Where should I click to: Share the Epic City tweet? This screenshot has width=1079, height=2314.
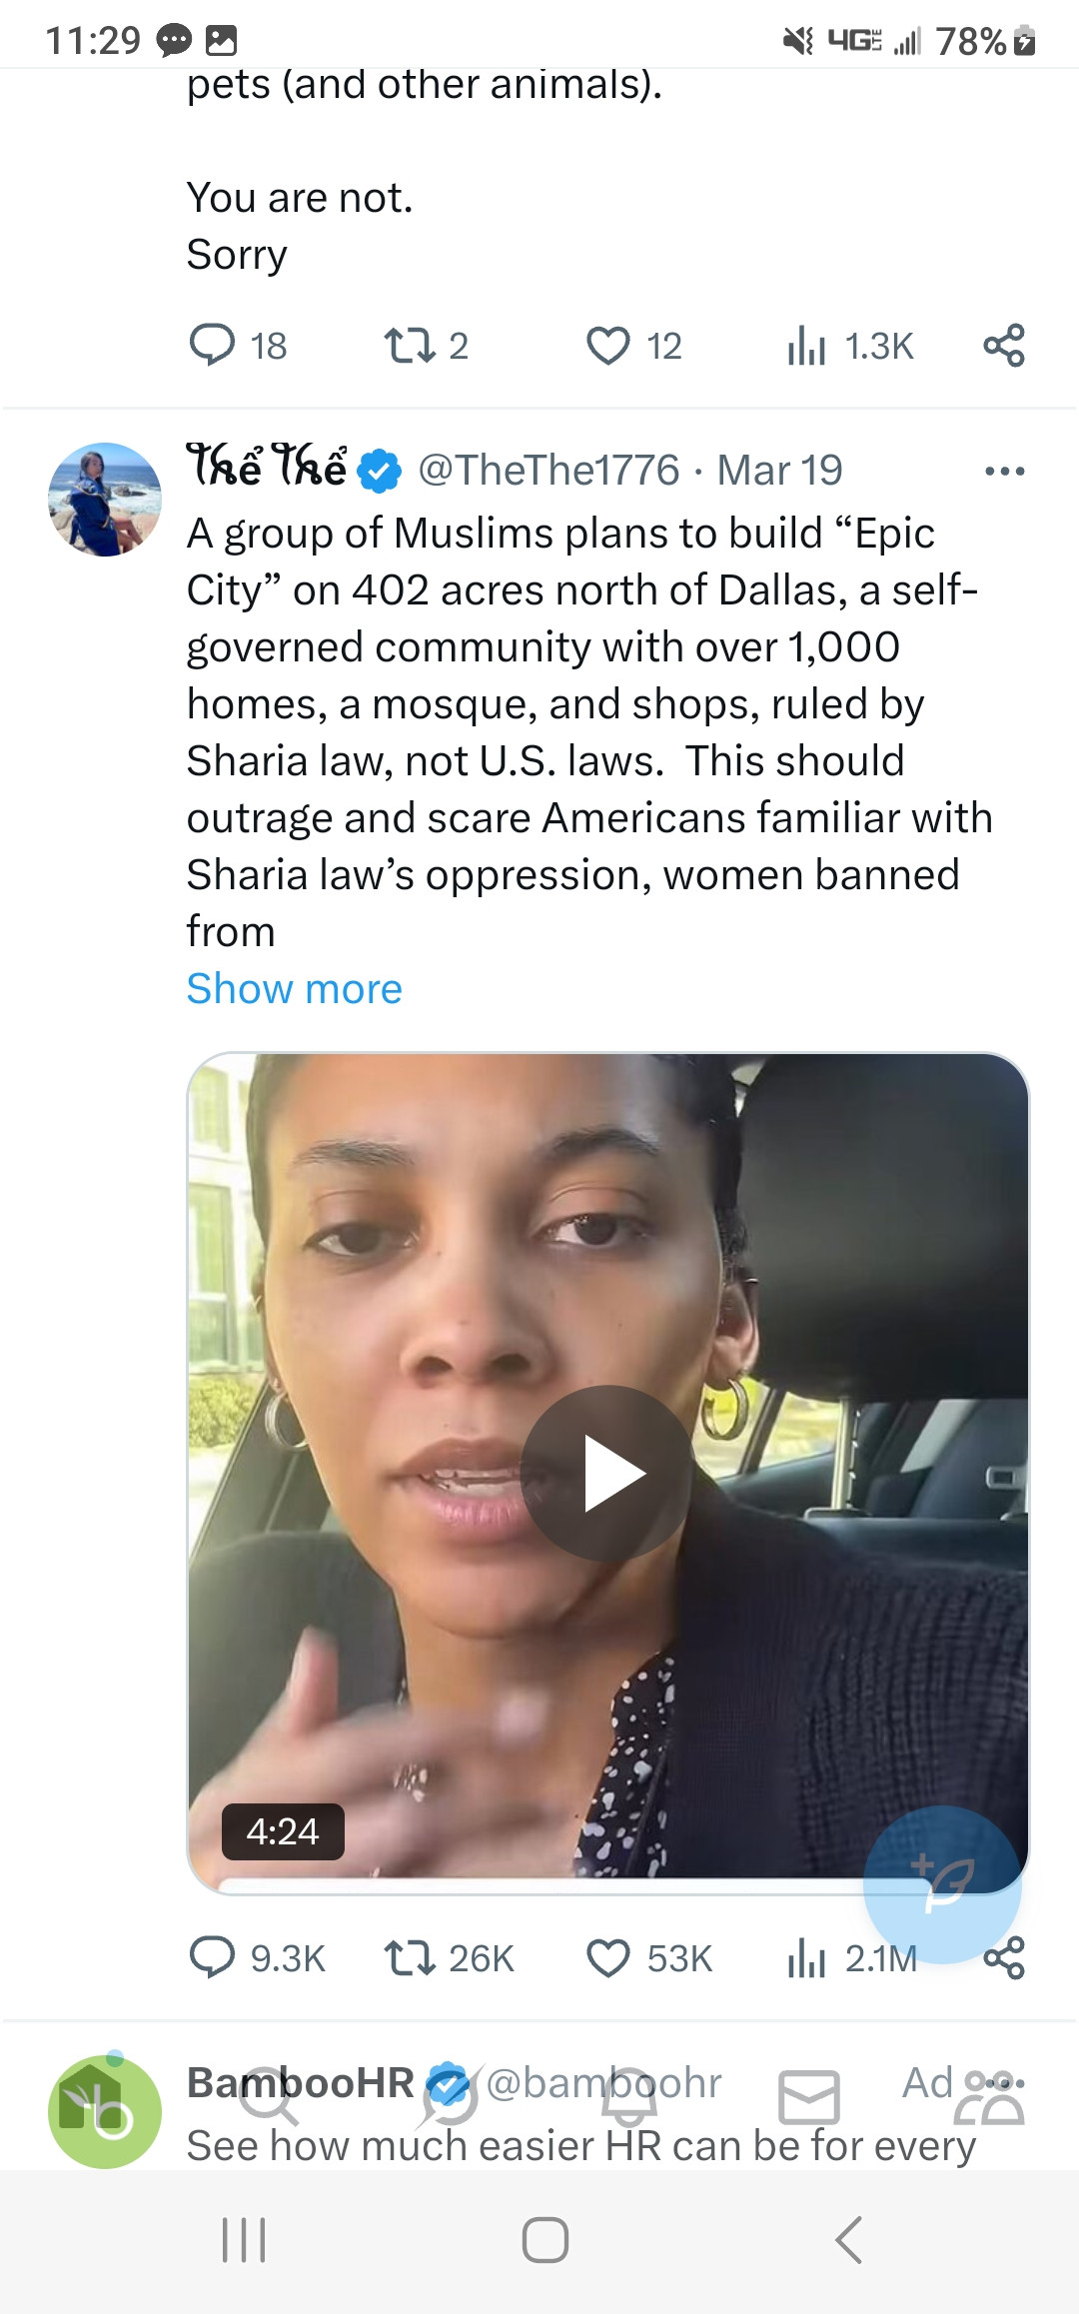point(1004,1957)
